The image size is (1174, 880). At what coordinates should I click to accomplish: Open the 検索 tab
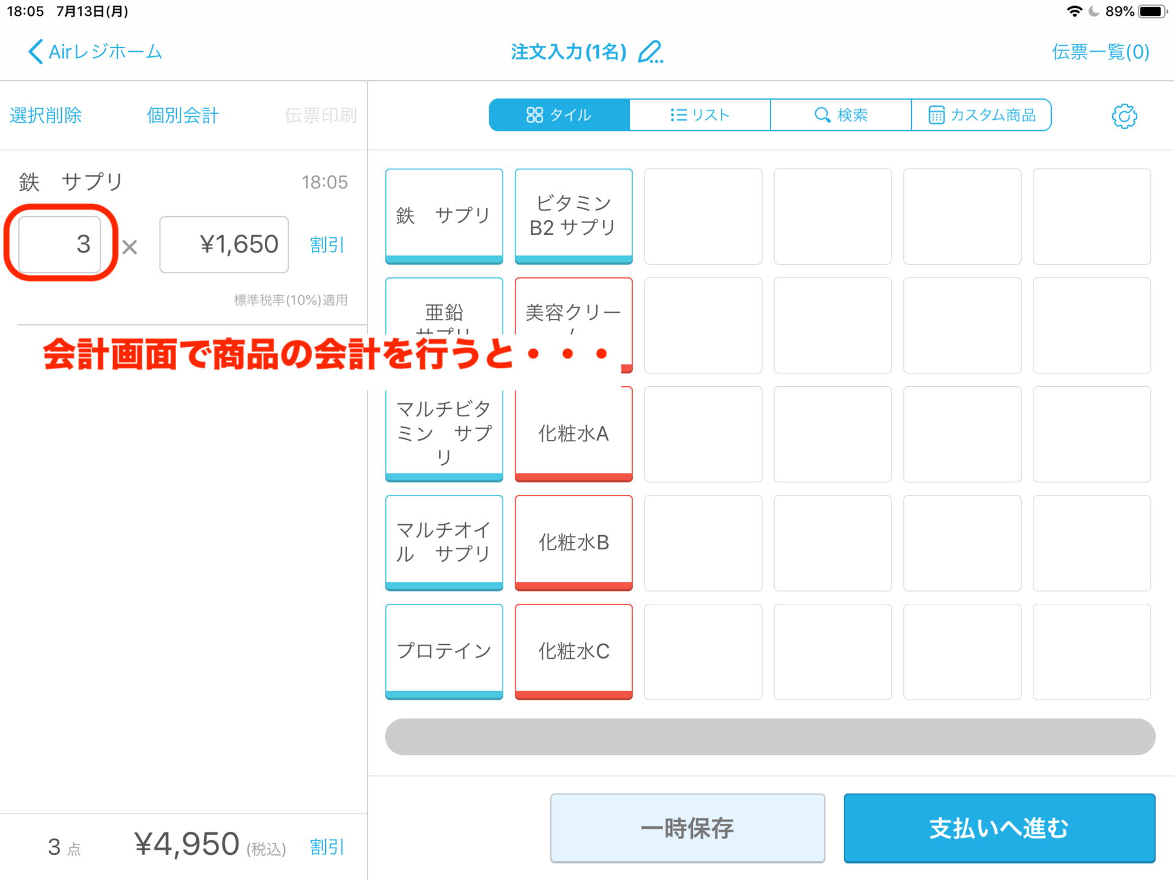841,115
